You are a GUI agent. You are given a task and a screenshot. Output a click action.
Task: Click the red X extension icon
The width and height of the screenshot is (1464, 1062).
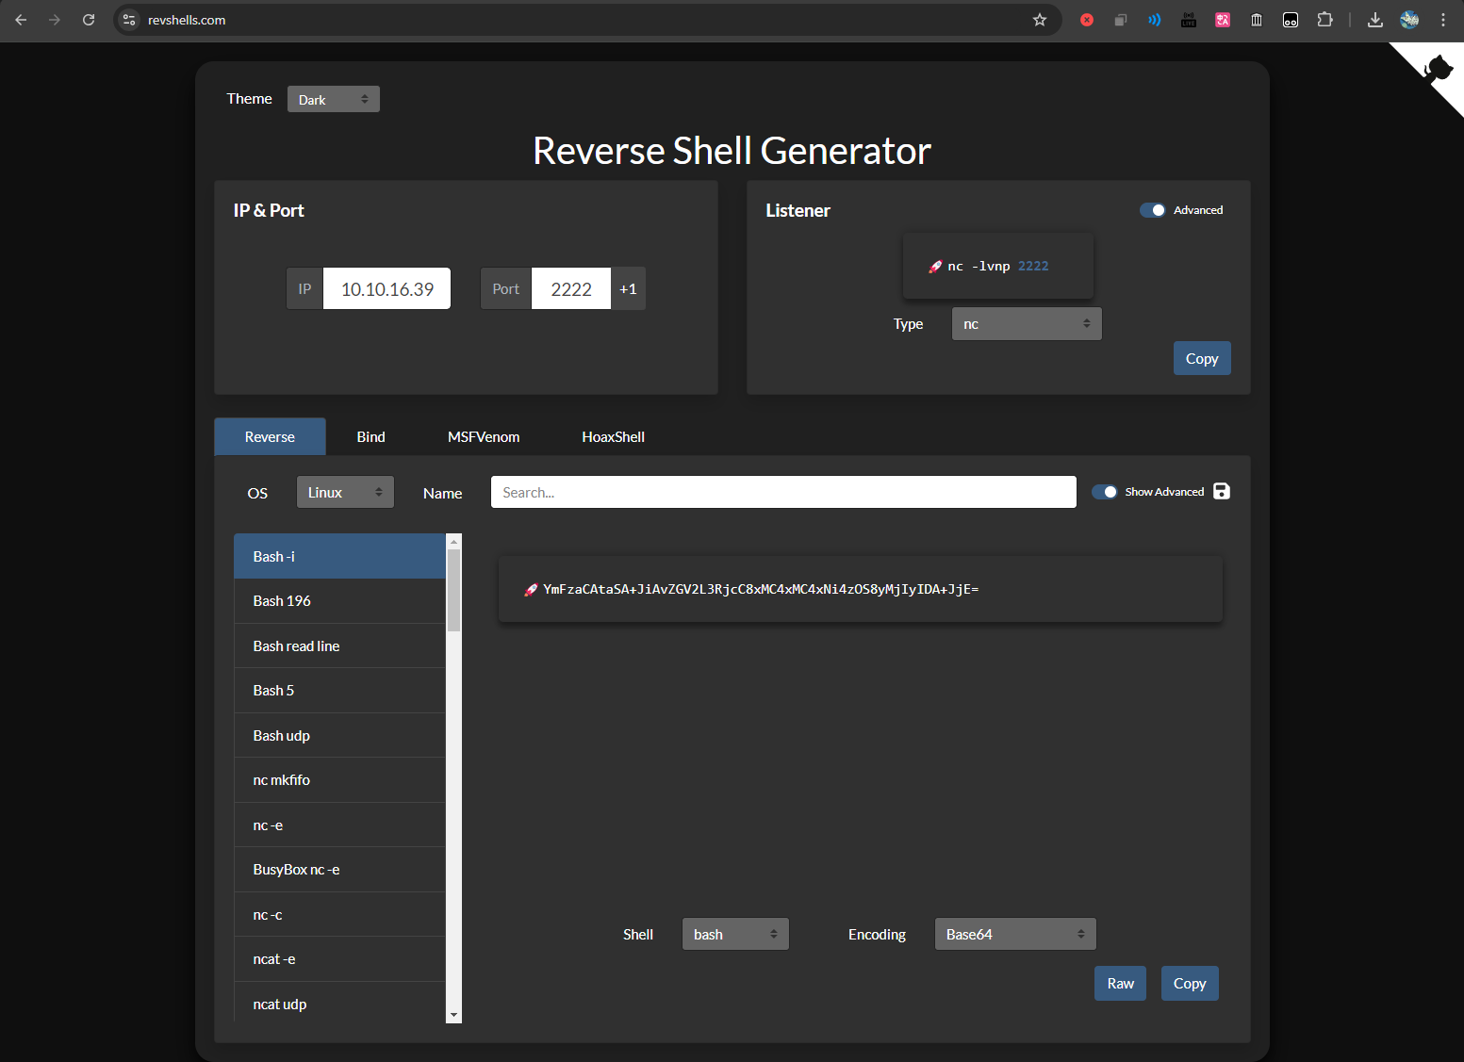pos(1087,20)
